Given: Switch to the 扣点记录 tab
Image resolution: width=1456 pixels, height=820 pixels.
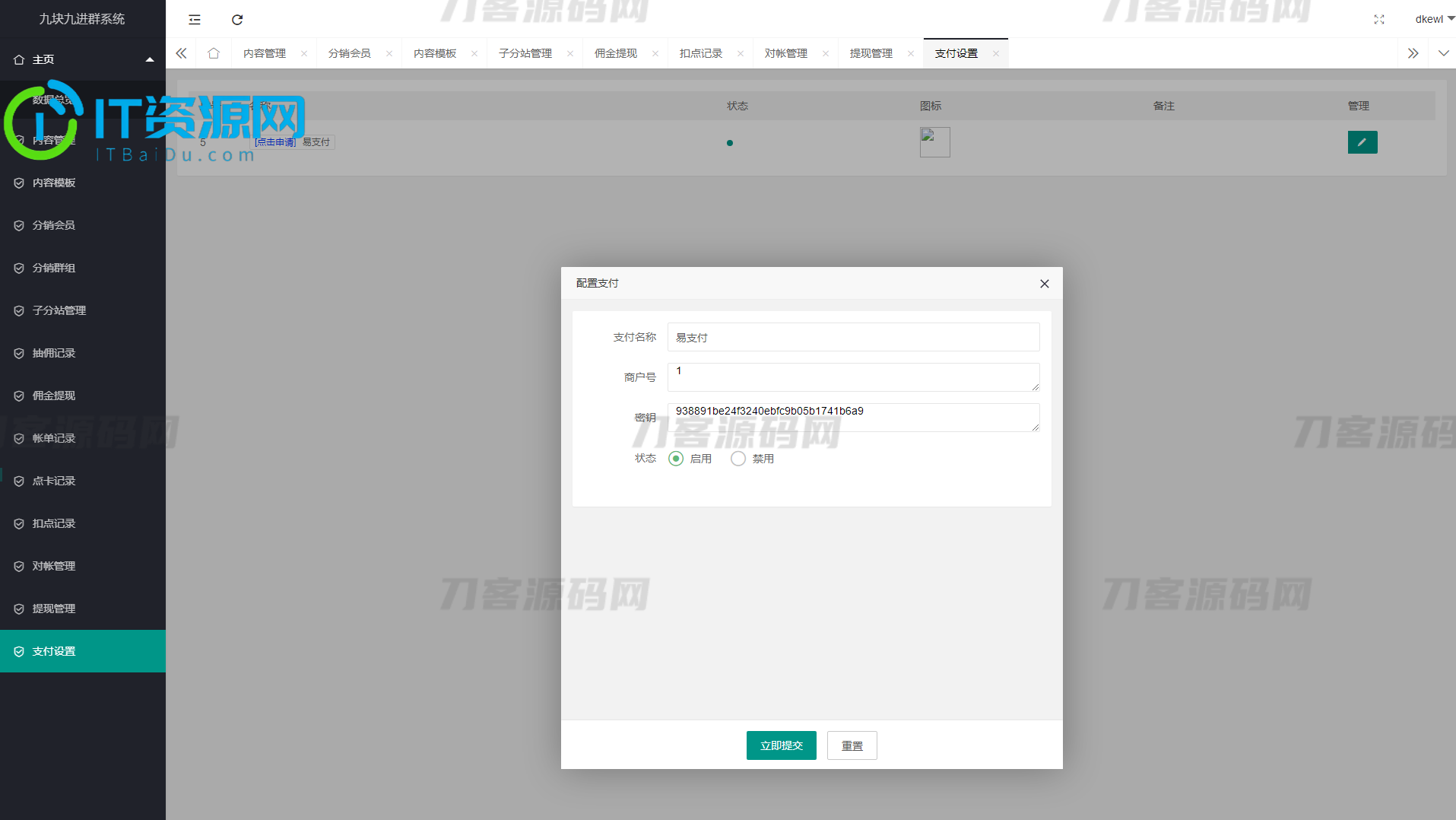Looking at the screenshot, I should 701,53.
